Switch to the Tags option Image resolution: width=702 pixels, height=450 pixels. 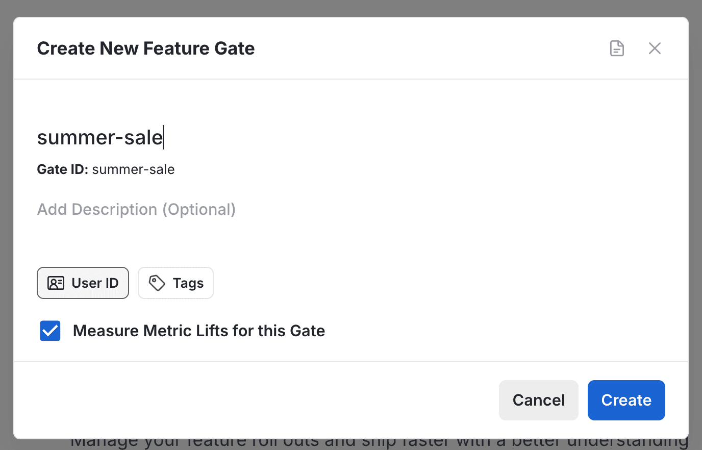[175, 283]
